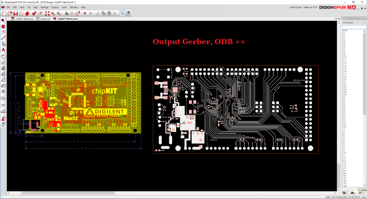Select C26 in the component list
The image size is (367, 199).
pyautogui.click(x=345, y=94)
